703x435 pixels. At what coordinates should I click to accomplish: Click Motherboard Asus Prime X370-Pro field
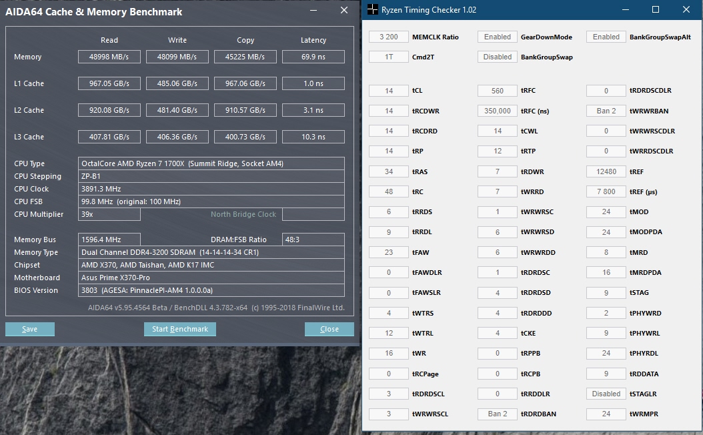pos(211,278)
